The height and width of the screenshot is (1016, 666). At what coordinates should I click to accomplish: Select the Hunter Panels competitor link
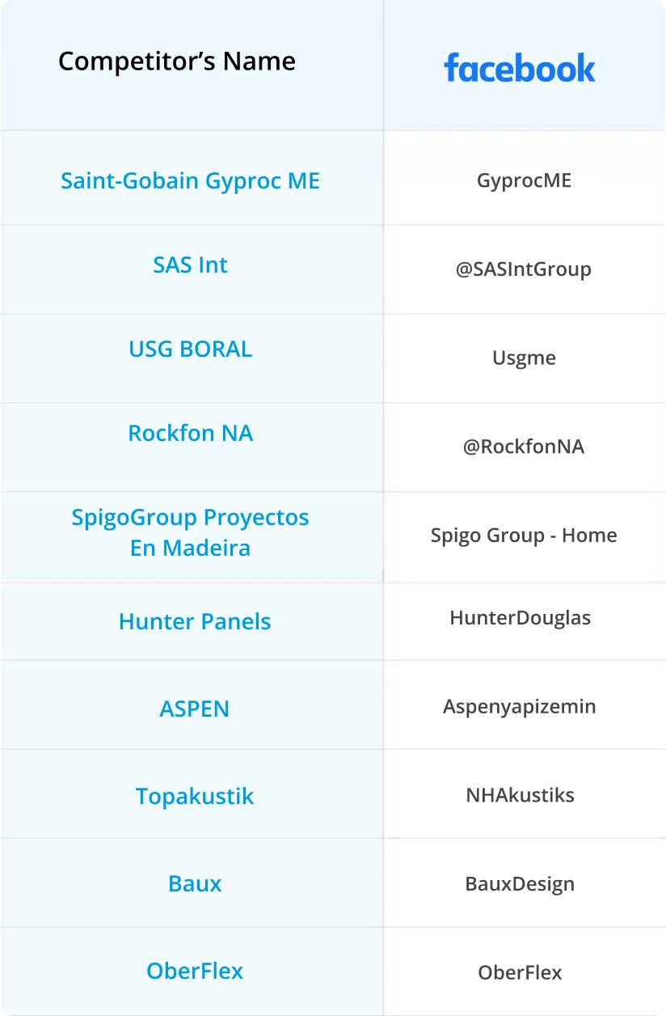[195, 621]
